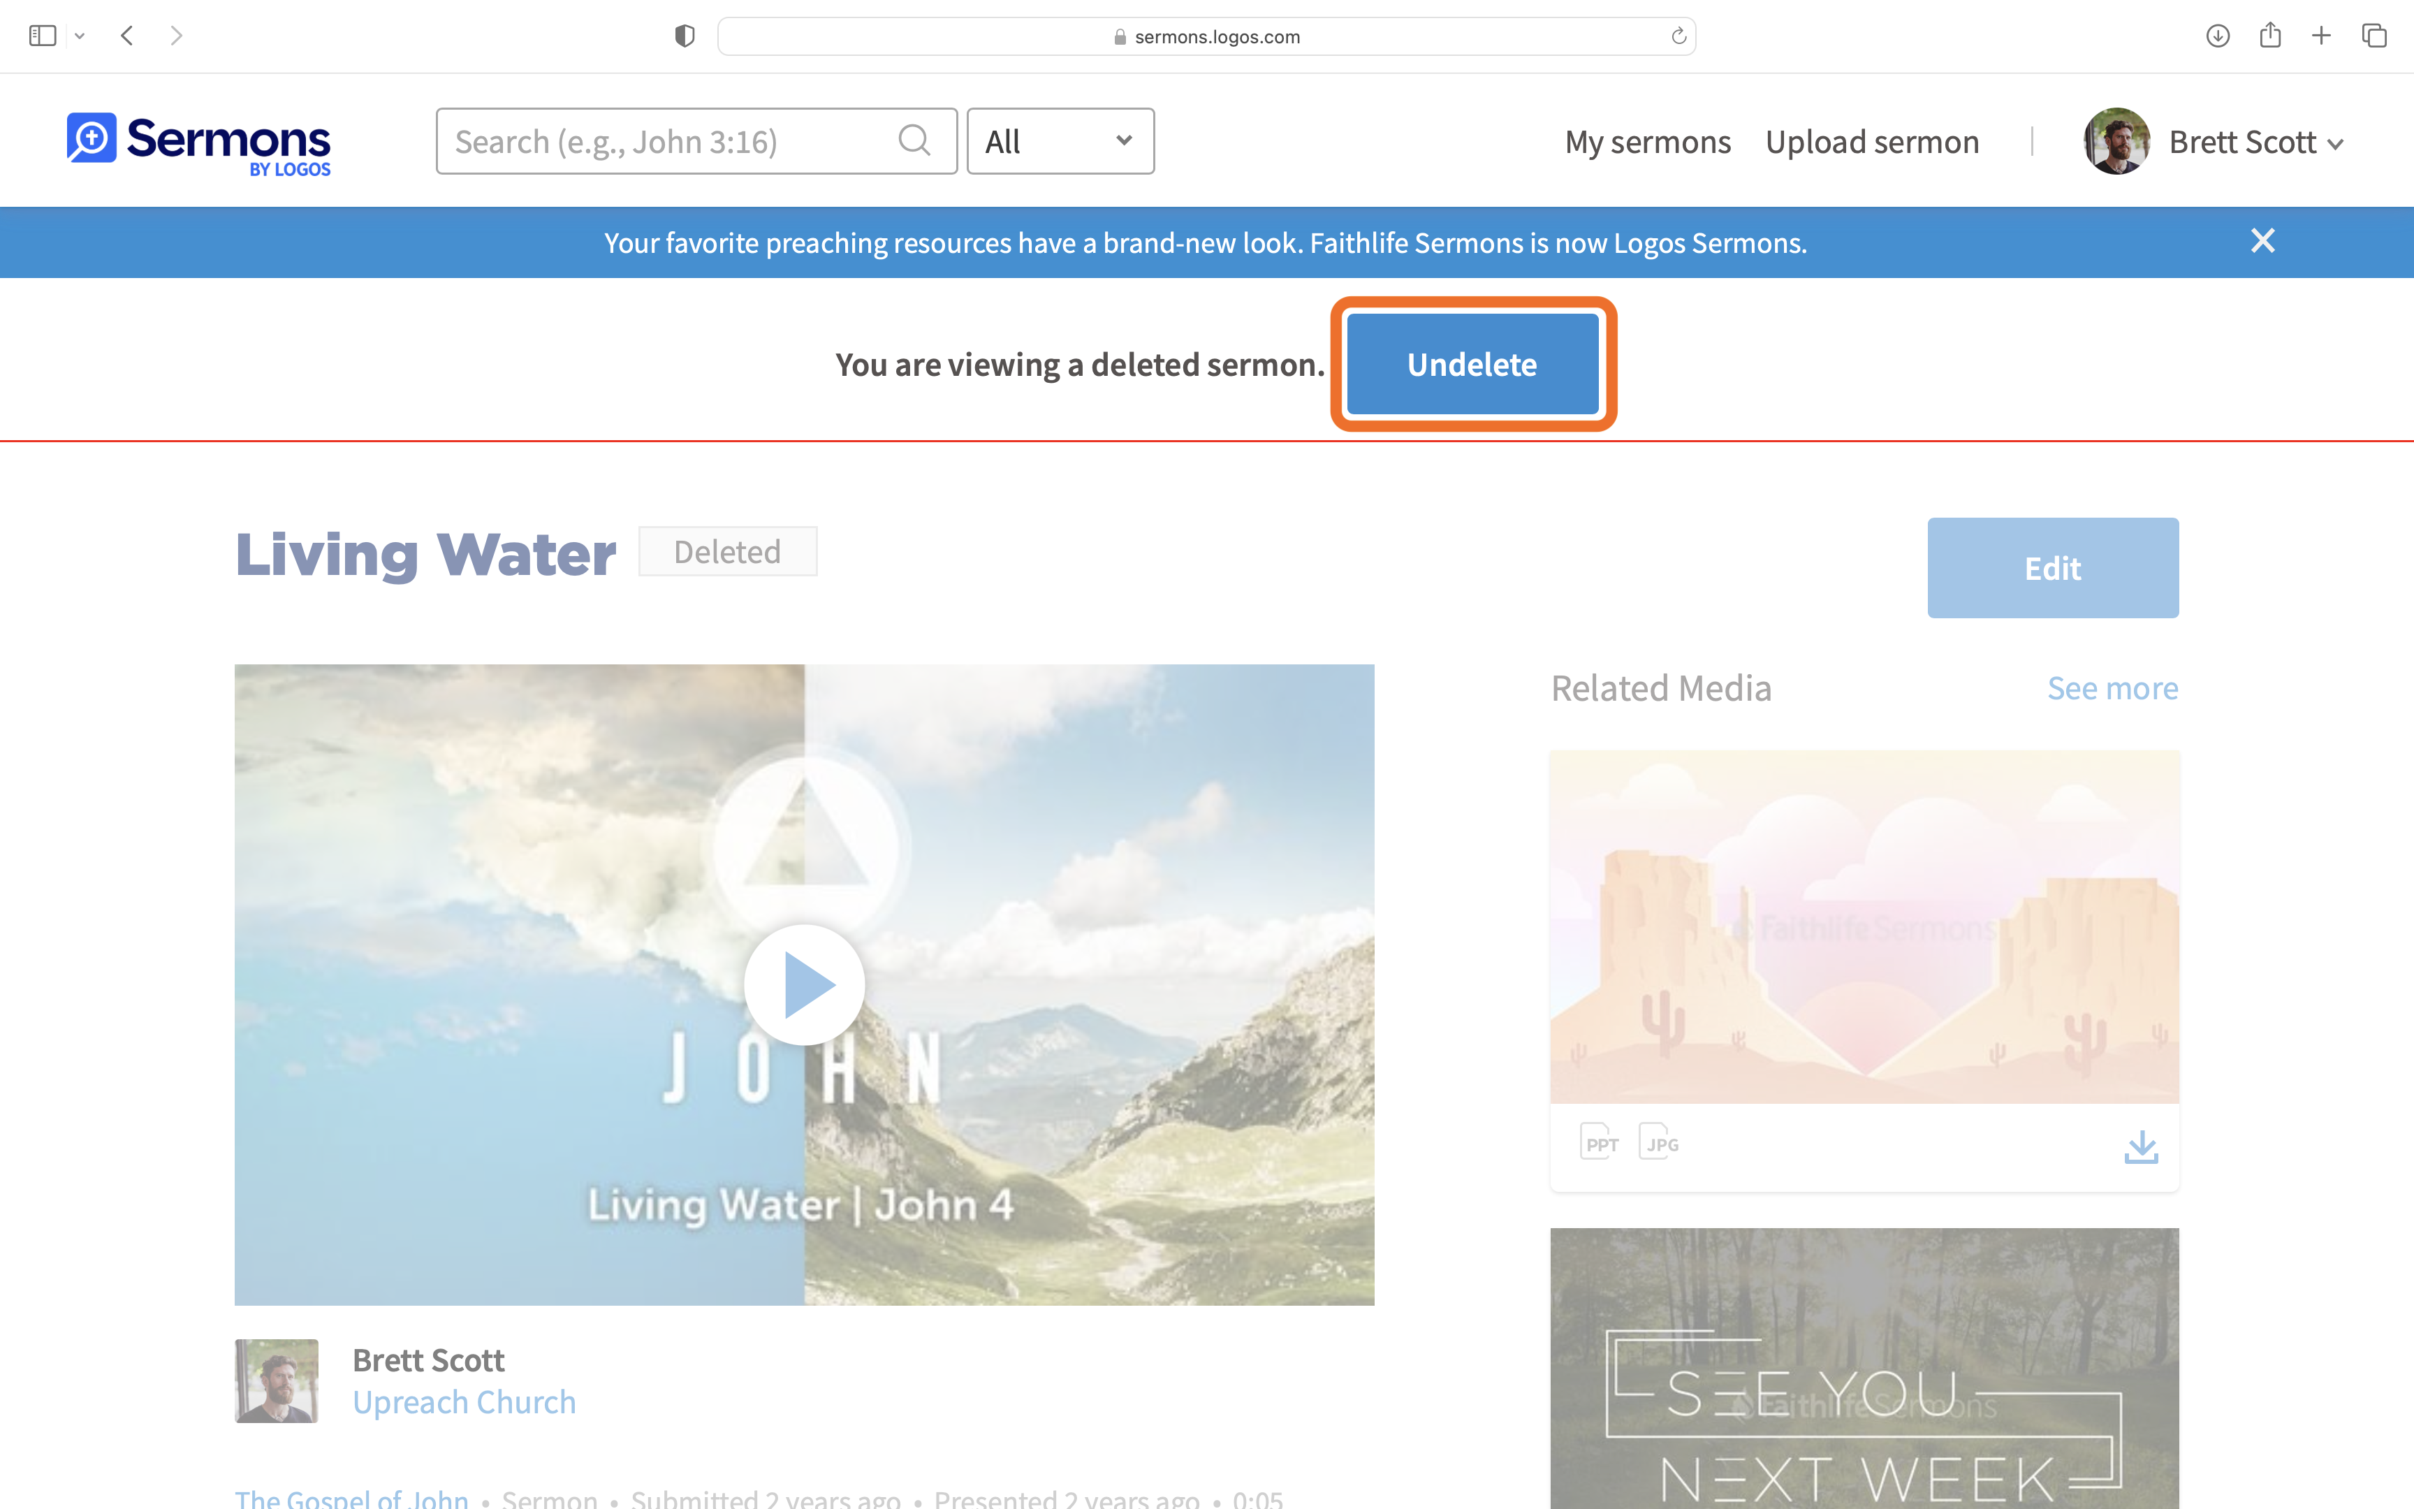This screenshot has width=2414, height=1509.
Task: Open the privacy shield report
Action: (685, 36)
